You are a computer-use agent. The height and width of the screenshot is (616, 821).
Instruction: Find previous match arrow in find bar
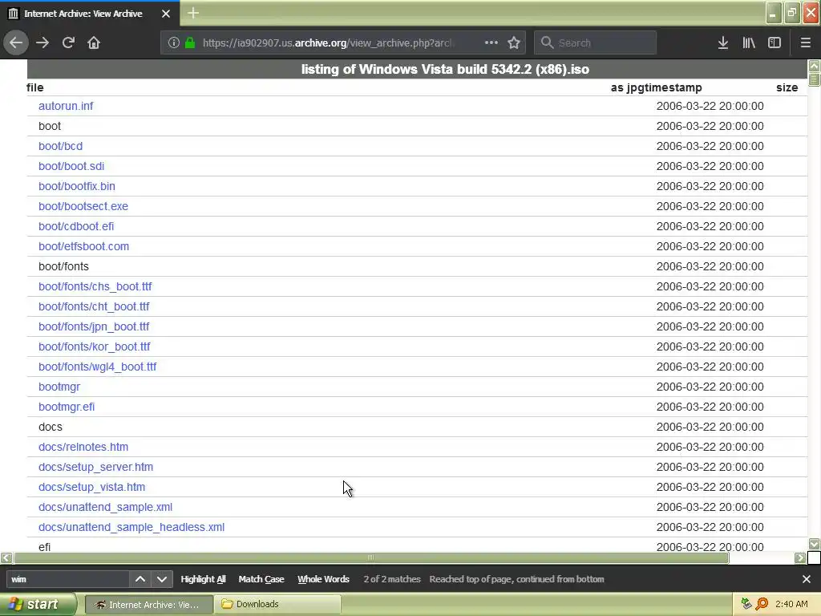click(x=140, y=579)
